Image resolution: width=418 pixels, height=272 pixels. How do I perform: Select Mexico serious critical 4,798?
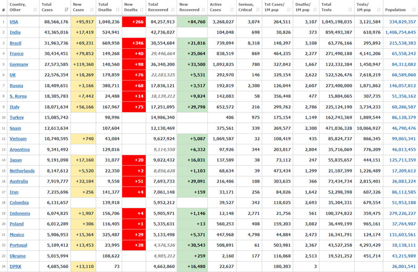coord(253,235)
